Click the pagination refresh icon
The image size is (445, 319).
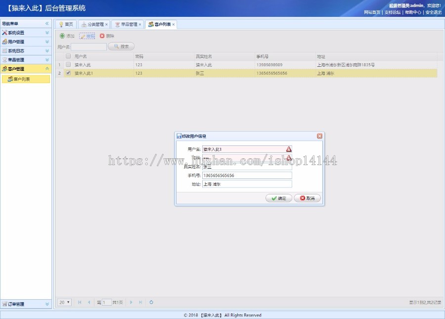(151, 302)
